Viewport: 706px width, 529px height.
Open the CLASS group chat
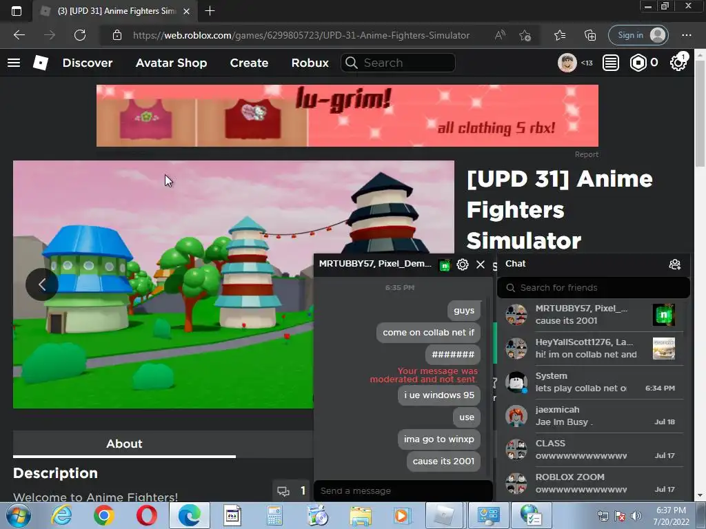(594, 450)
